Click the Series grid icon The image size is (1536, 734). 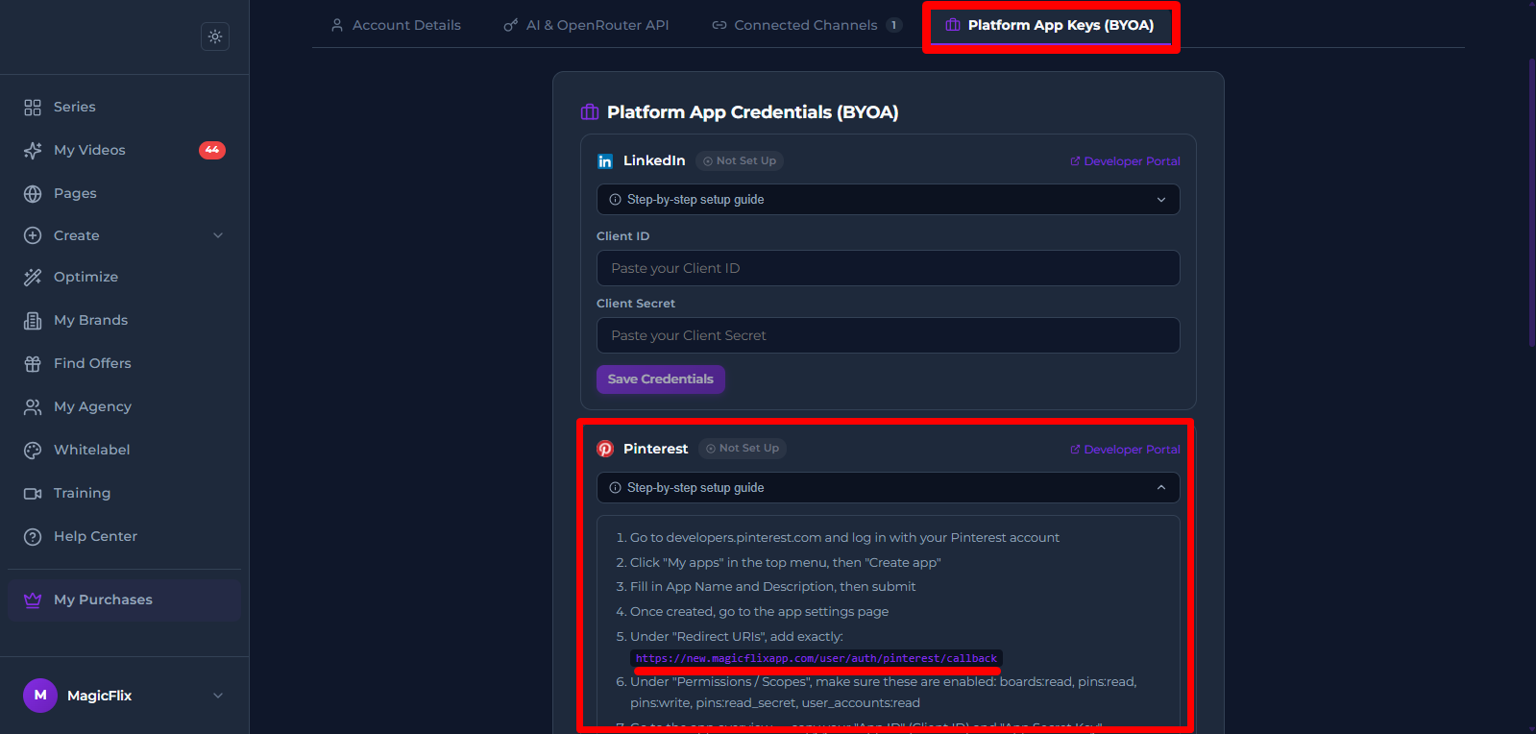point(33,107)
